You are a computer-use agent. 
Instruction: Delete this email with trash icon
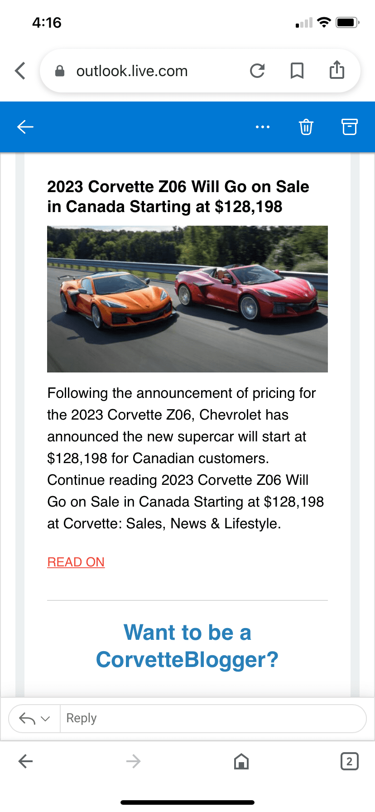[306, 127]
